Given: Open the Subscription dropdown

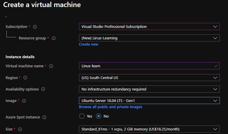Looking at the screenshot, I should coord(149,26).
